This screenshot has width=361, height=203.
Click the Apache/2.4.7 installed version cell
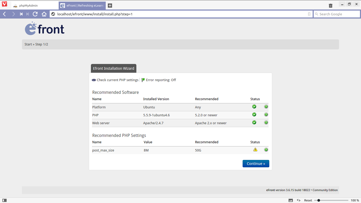[x=153, y=123]
